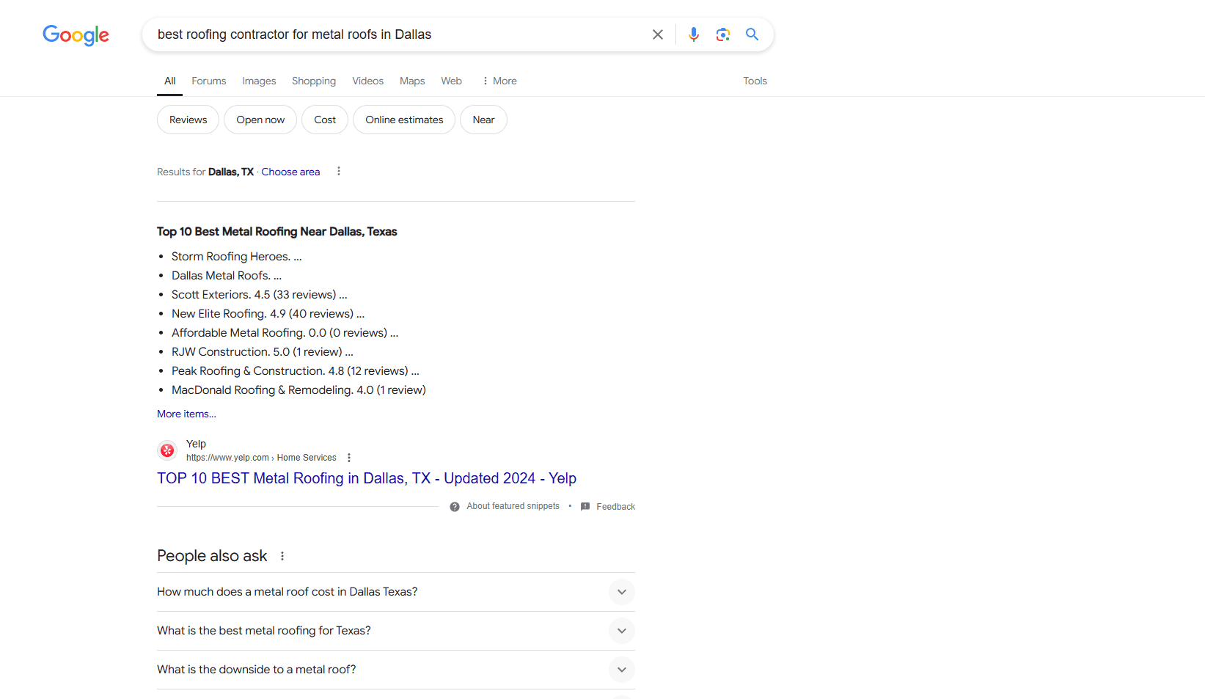Switch to the Videos tab
This screenshot has height=699, width=1205.
pos(368,81)
